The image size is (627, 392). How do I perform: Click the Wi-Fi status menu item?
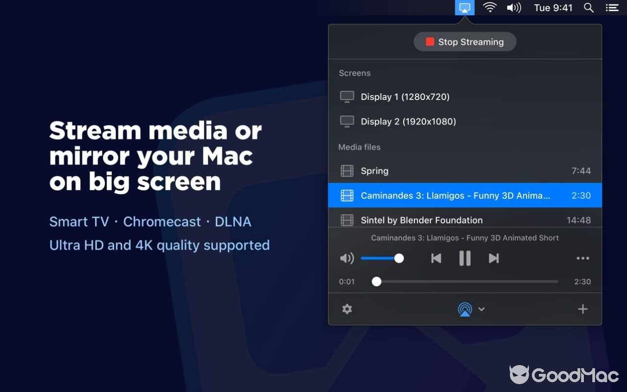point(489,7)
